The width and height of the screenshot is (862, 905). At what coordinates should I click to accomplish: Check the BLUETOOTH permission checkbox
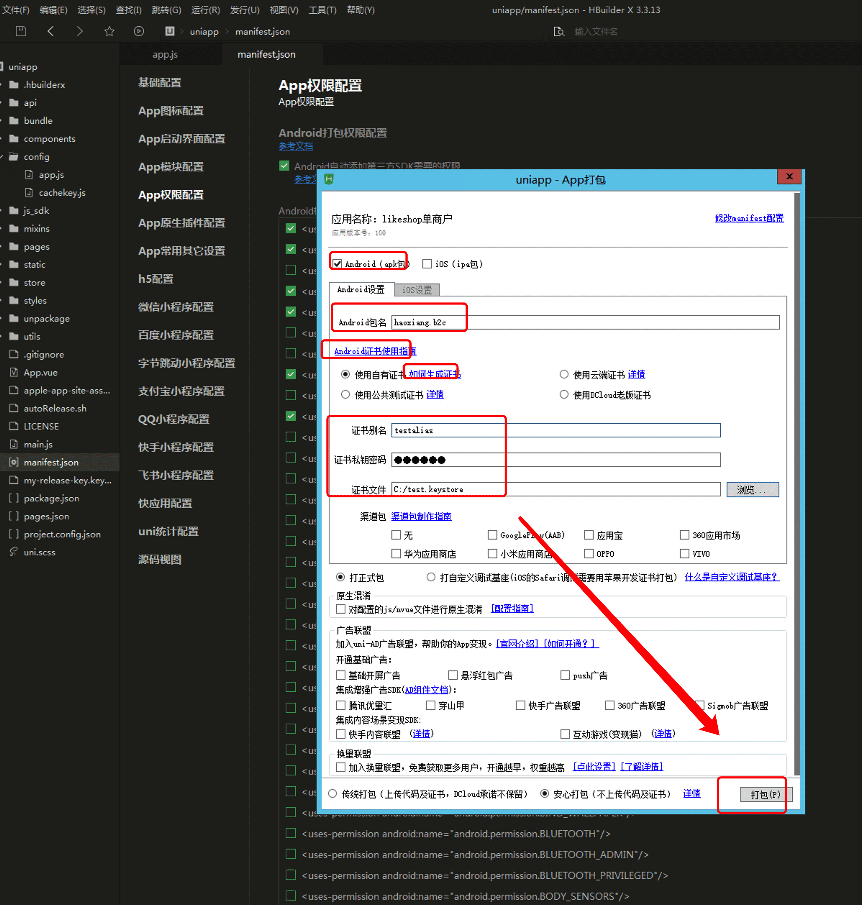tap(290, 833)
